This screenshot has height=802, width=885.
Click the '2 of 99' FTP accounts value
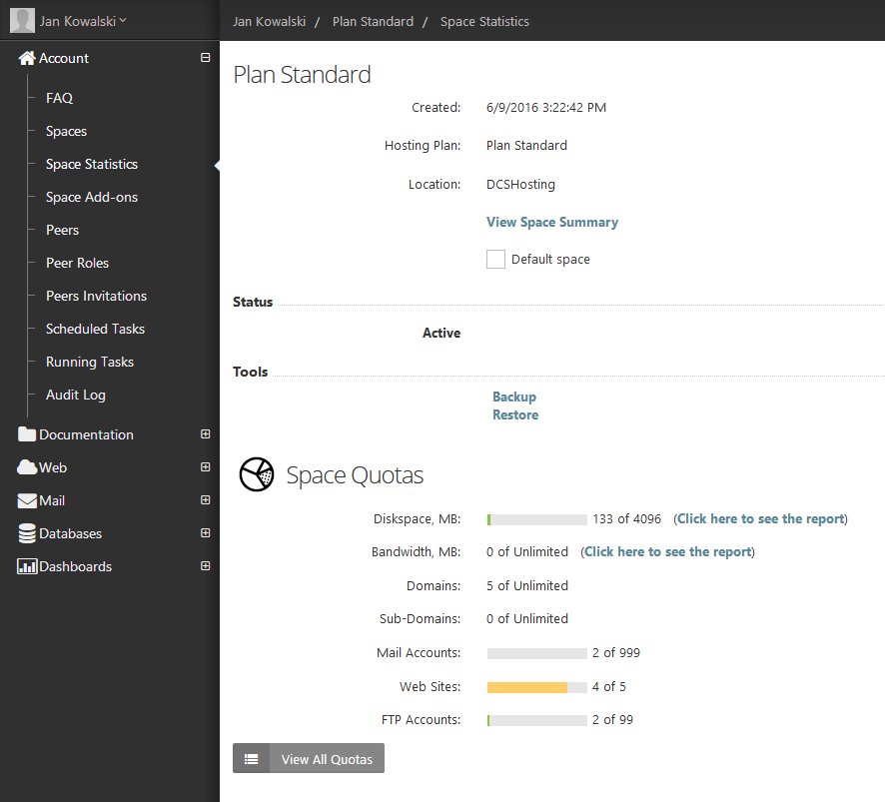(x=613, y=719)
